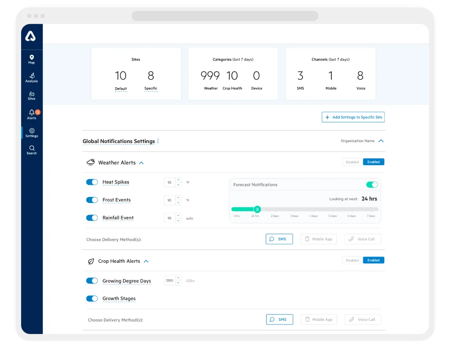Click the Heat Spikes label

[x=116, y=182]
